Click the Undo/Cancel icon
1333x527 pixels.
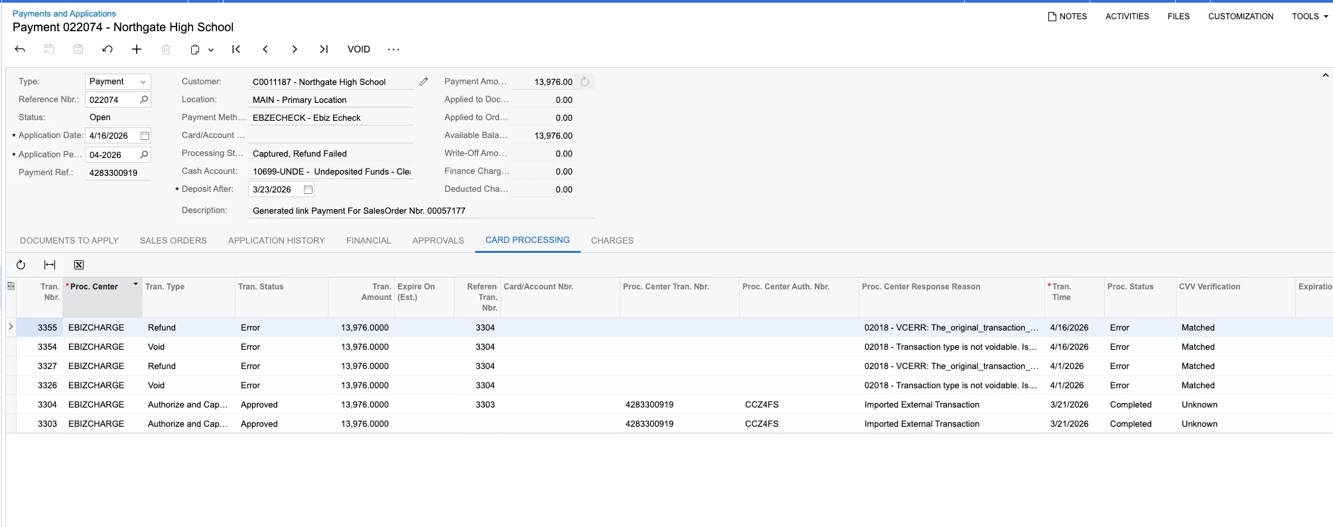(107, 49)
